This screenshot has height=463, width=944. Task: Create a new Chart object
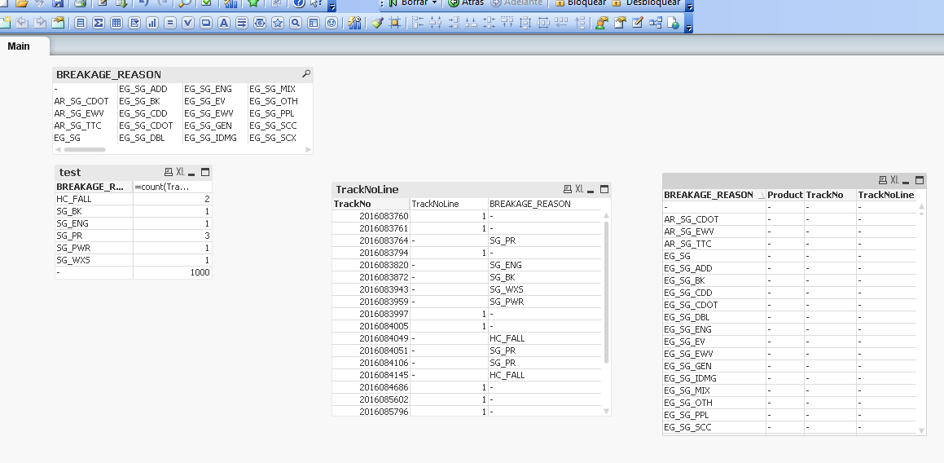tap(152, 23)
